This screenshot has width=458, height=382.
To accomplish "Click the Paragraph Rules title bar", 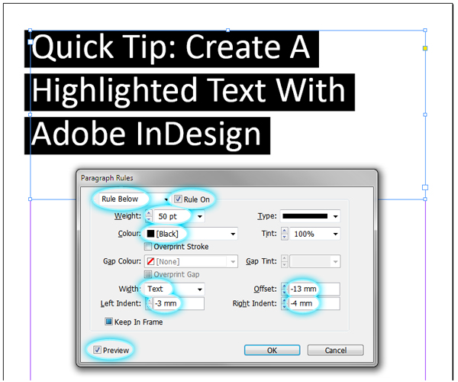I will pyautogui.click(x=227, y=178).
